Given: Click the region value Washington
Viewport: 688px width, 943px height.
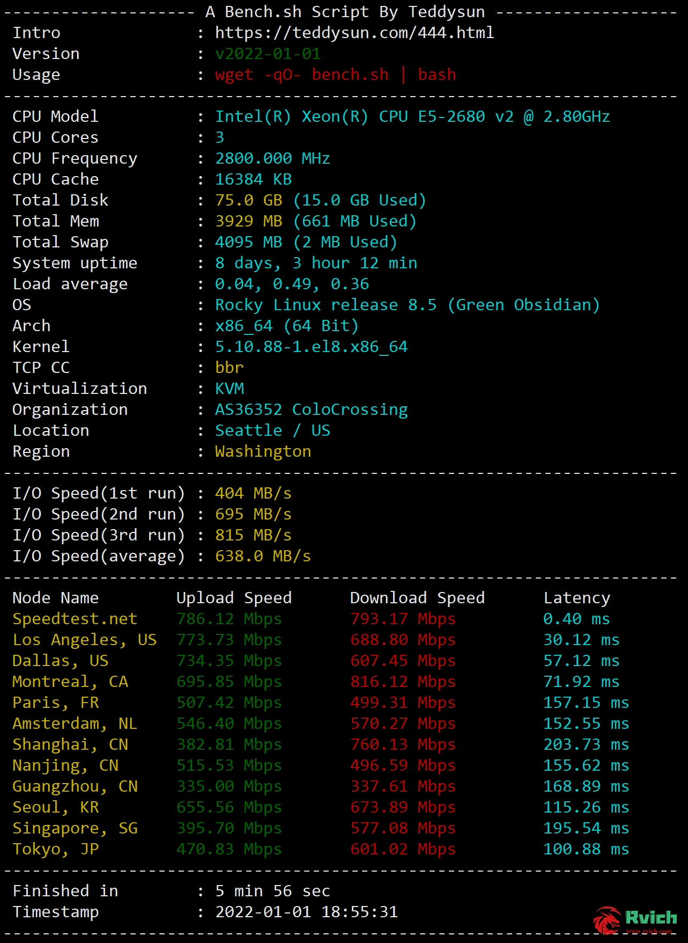Looking at the screenshot, I should point(263,451).
